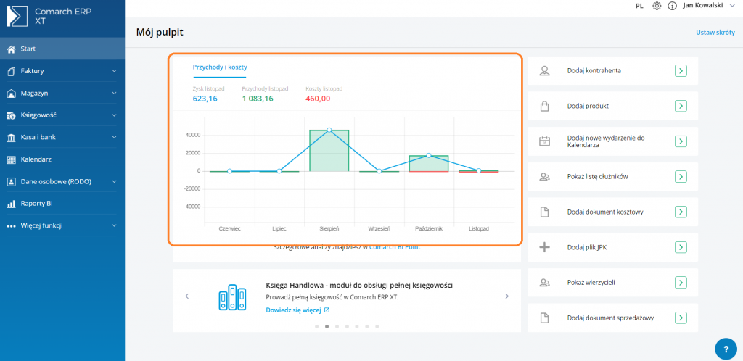The width and height of the screenshot is (743, 361).
Task: Select the Start menu item
Action: point(62,49)
